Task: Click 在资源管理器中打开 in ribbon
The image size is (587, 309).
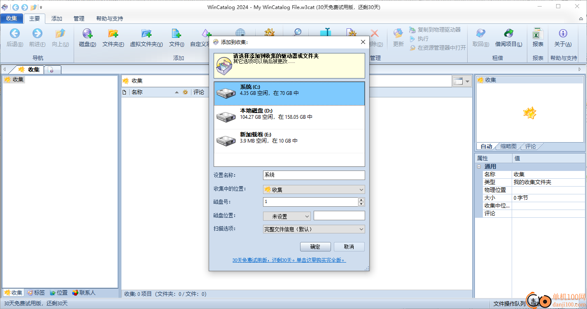Action: click(x=438, y=48)
